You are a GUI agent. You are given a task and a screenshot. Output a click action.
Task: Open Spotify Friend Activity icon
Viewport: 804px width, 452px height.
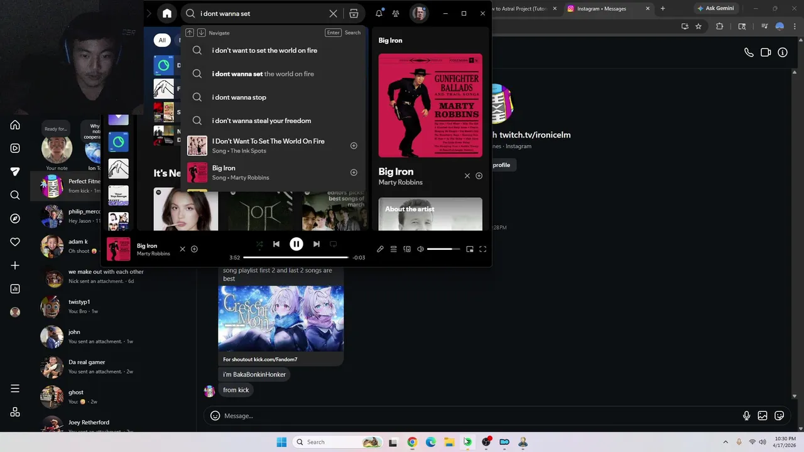click(x=396, y=13)
